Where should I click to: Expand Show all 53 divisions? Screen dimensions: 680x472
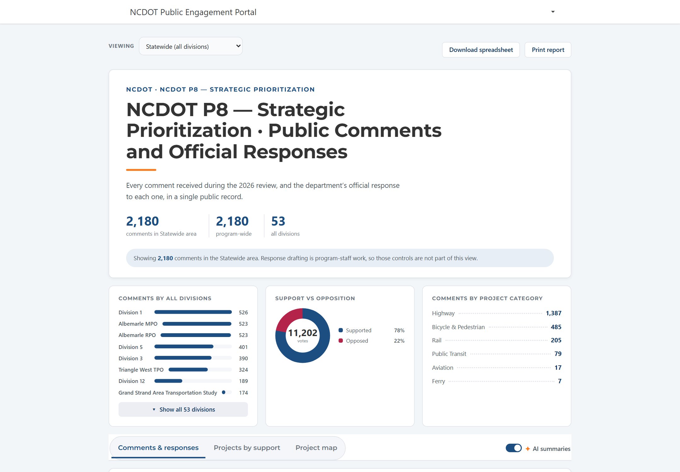(x=183, y=409)
